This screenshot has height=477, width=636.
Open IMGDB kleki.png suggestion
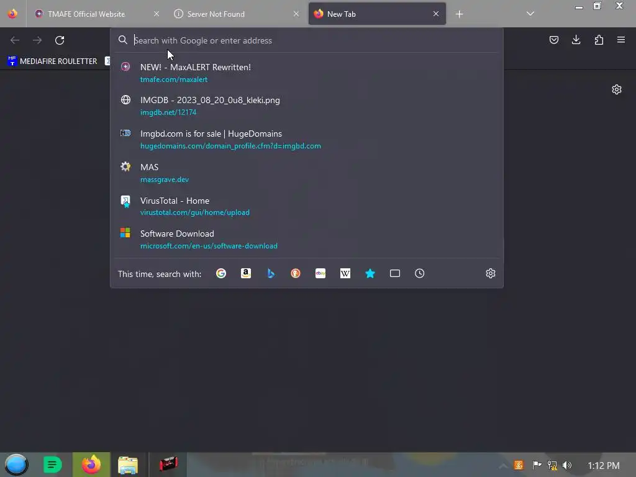(x=307, y=106)
